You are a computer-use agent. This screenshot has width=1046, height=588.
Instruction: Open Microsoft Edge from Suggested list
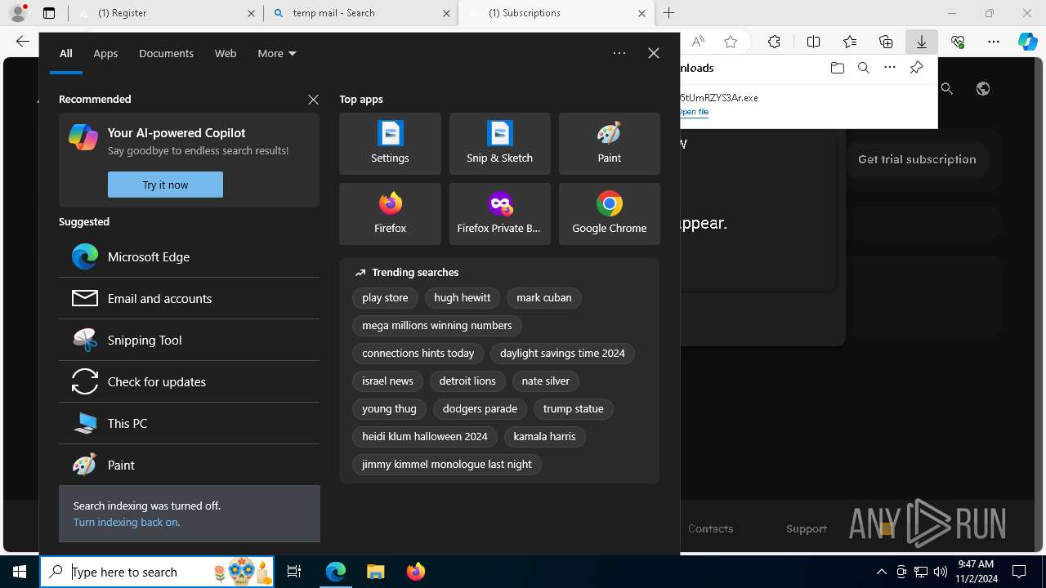point(189,256)
